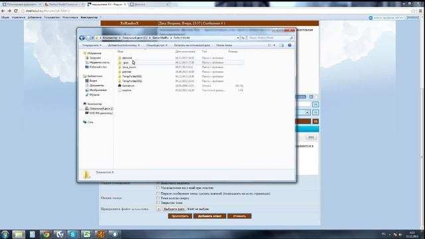Click the Chrome back arrow
The image size is (425, 239).
3,11
